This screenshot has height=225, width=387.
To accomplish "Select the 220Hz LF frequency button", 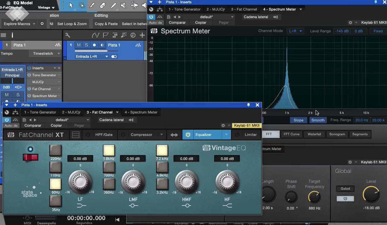I will point(55,150).
